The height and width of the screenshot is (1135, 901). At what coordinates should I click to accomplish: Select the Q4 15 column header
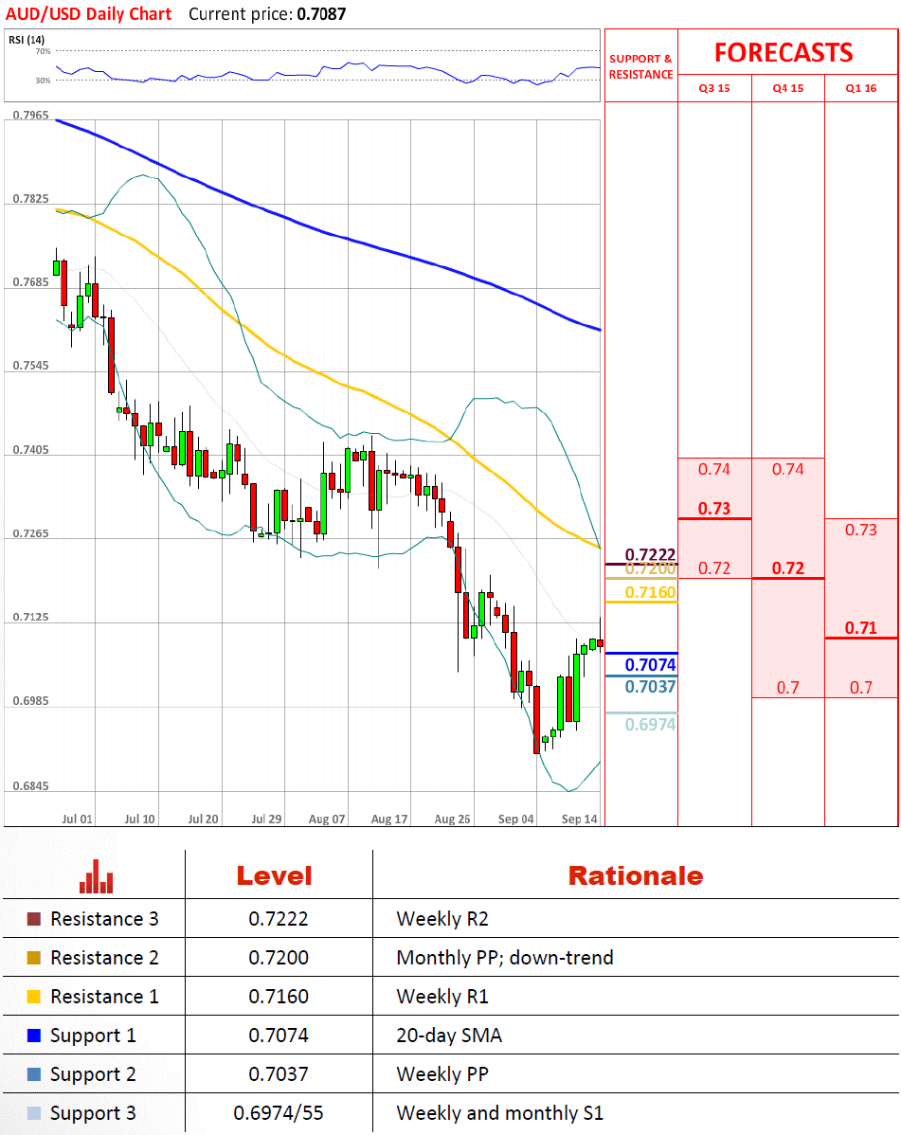point(788,88)
